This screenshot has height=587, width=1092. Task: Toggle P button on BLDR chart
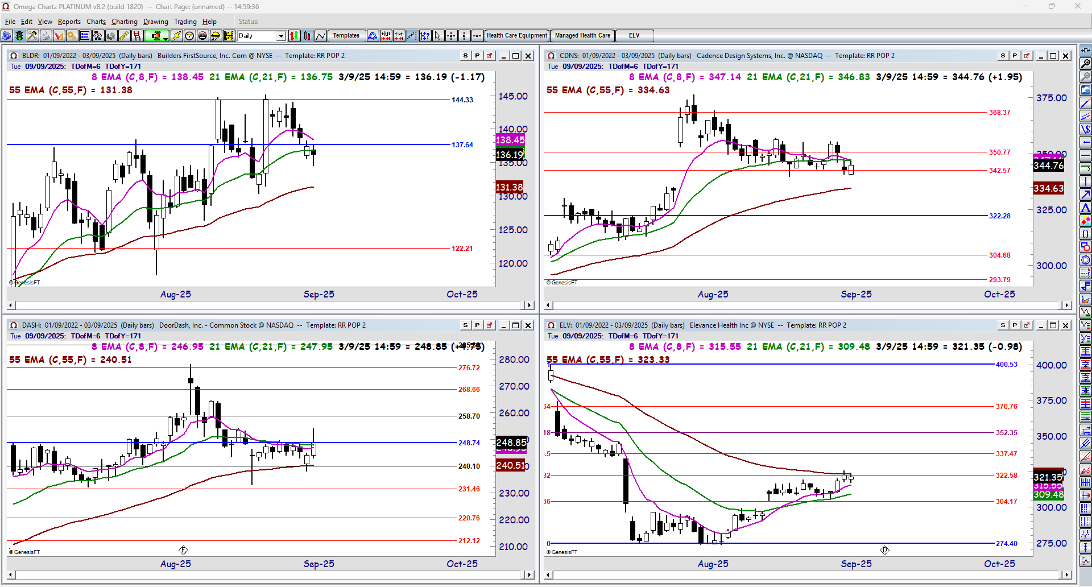tap(477, 56)
